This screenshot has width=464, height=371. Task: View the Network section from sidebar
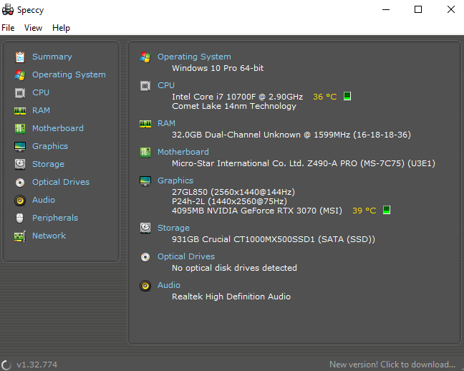pos(49,236)
